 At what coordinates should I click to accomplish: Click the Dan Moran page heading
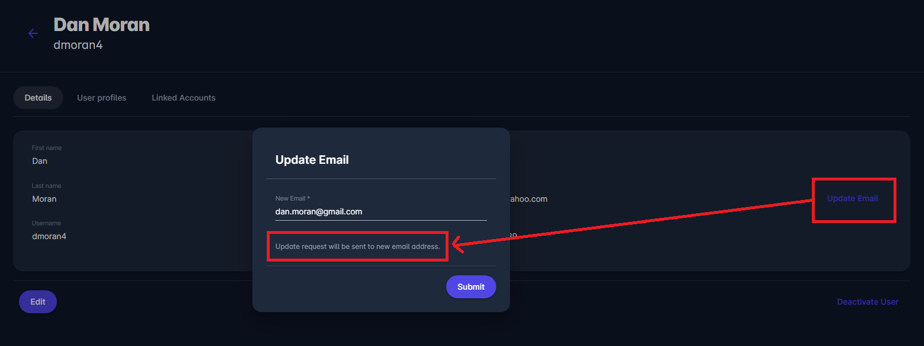pos(102,25)
